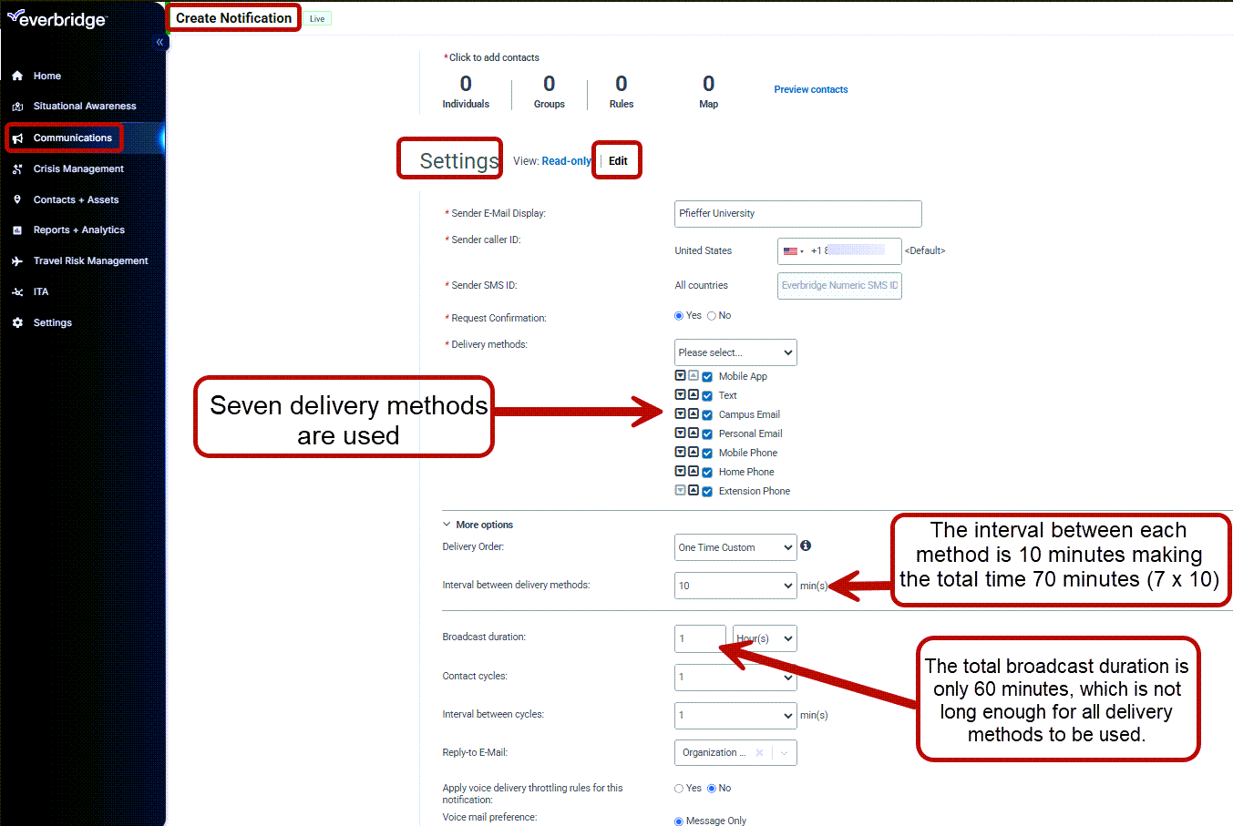The width and height of the screenshot is (1233, 826).
Task: Move Personal Email up in order
Action: pos(694,433)
